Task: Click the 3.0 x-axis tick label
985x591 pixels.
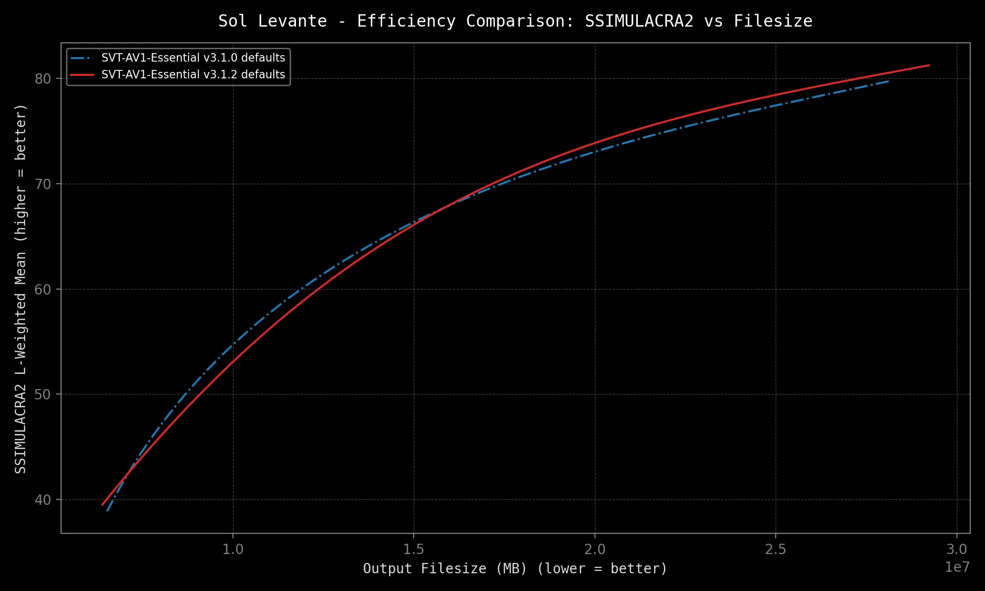Action: pyautogui.click(x=956, y=549)
